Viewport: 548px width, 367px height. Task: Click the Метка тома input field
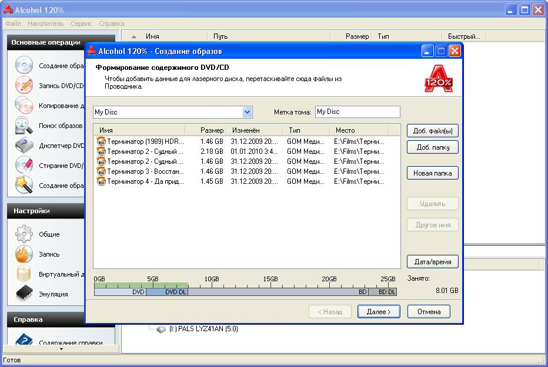[357, 112]
